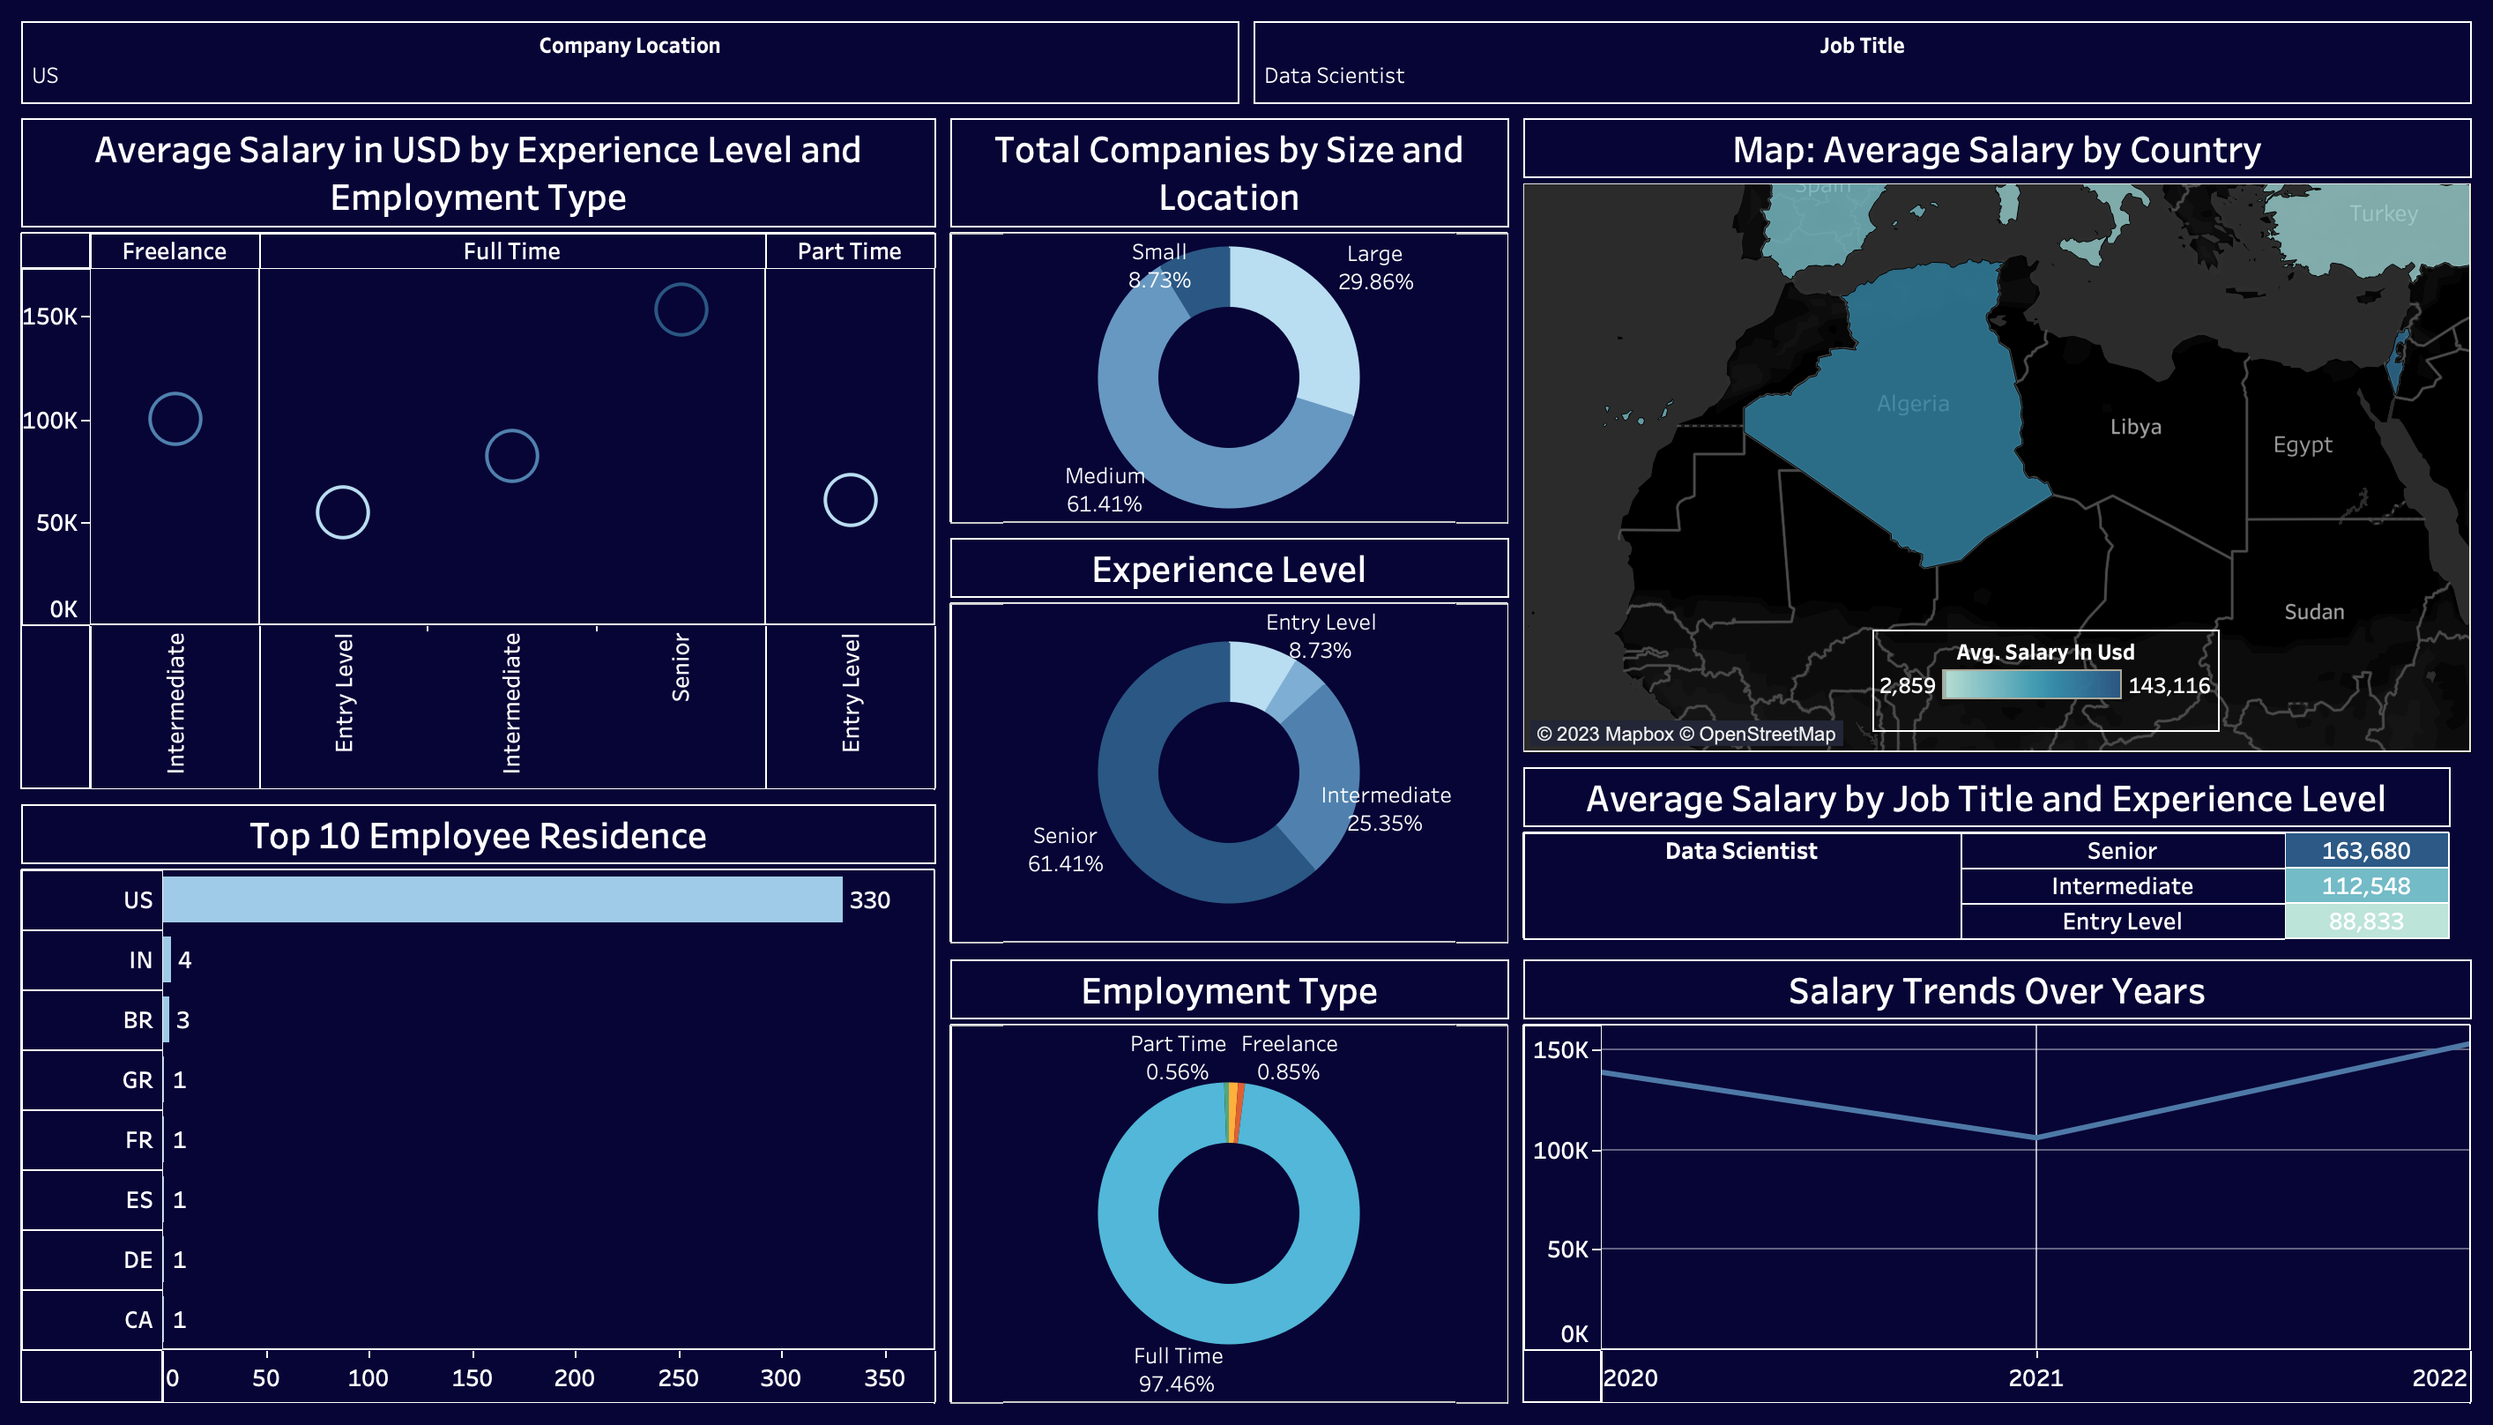Open the Job Title filter dropdown

pyautogui.click(x=1861, y=75)
